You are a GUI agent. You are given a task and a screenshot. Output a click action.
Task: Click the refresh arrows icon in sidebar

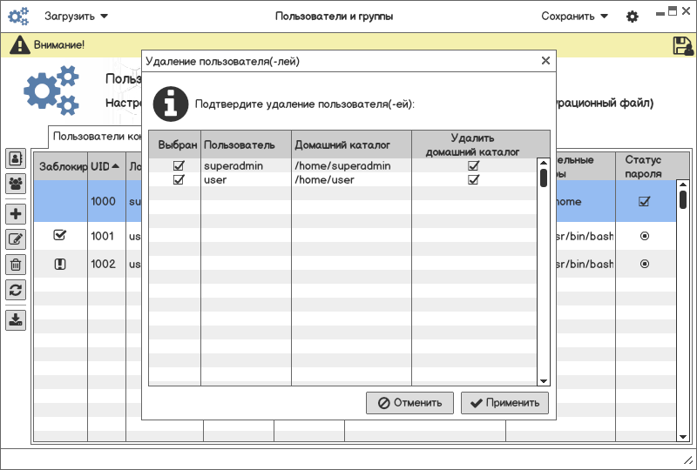click(16, 290)
